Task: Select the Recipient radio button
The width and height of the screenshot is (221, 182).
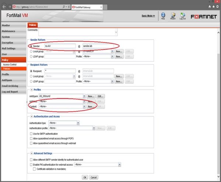Action: (31, 71)
